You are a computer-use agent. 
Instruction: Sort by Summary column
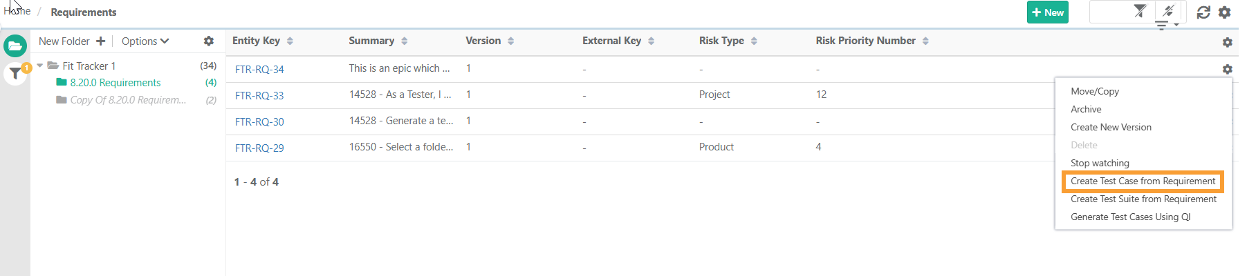point(405,41)
